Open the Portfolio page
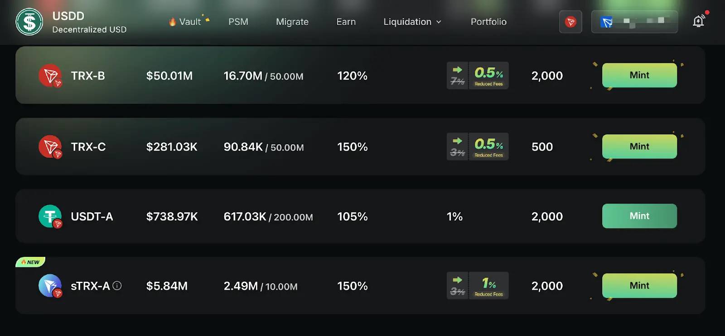725x336 pixels. (x=488, y=21)
